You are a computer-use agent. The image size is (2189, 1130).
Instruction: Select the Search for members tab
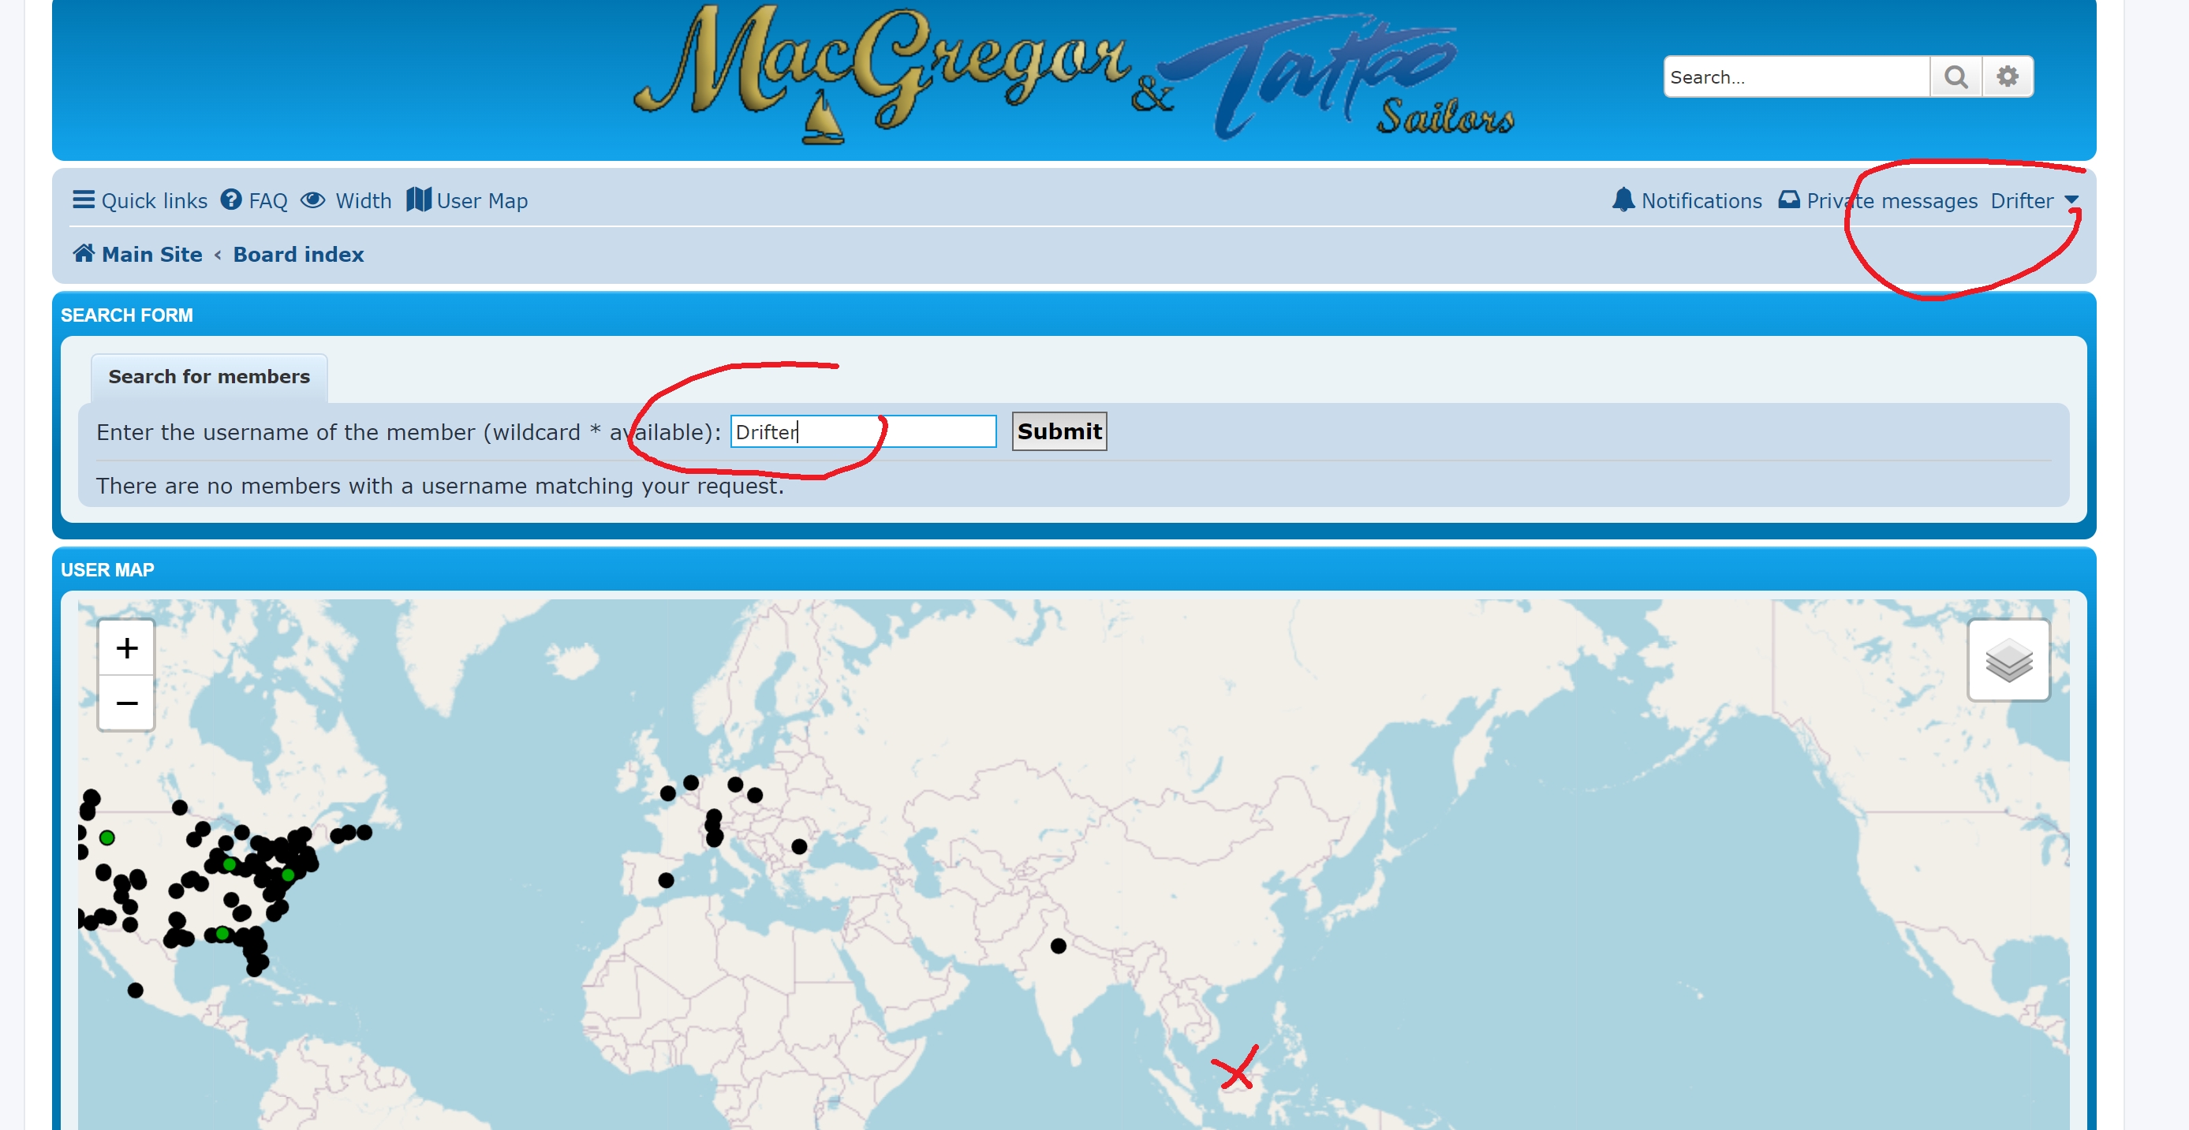point(209,376)
